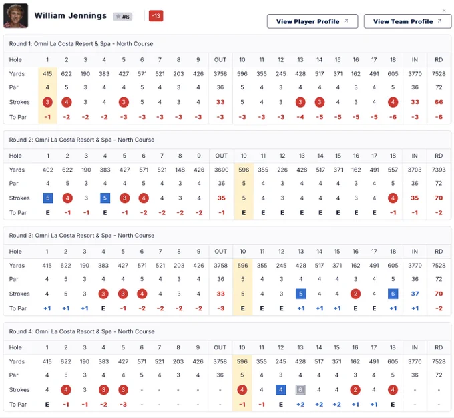Viewport: 454px width, 418px height.
Task: Click Round 1 RD To Par -6
Action: (439, 117)
